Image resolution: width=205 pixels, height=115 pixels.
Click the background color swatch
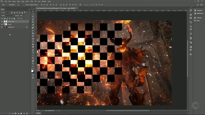[33, 72]
